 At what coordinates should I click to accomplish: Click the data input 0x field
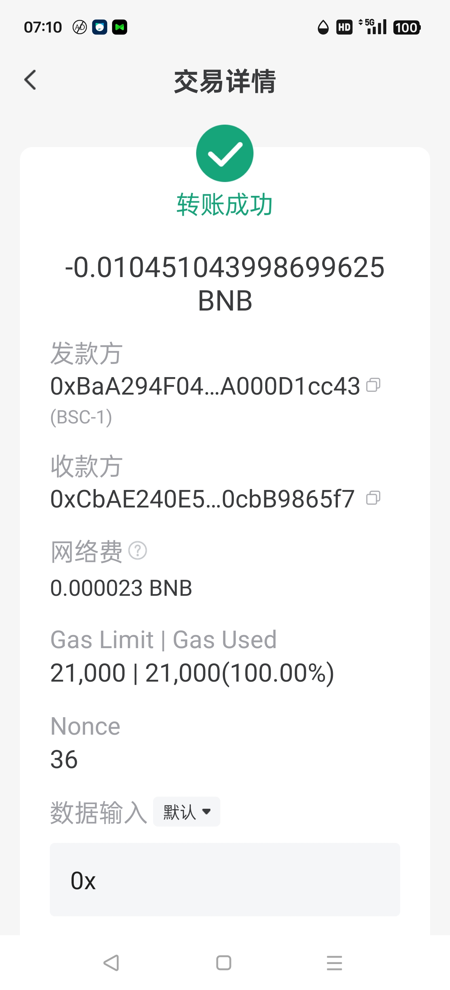pyautogui.click(x=225, y=880)
